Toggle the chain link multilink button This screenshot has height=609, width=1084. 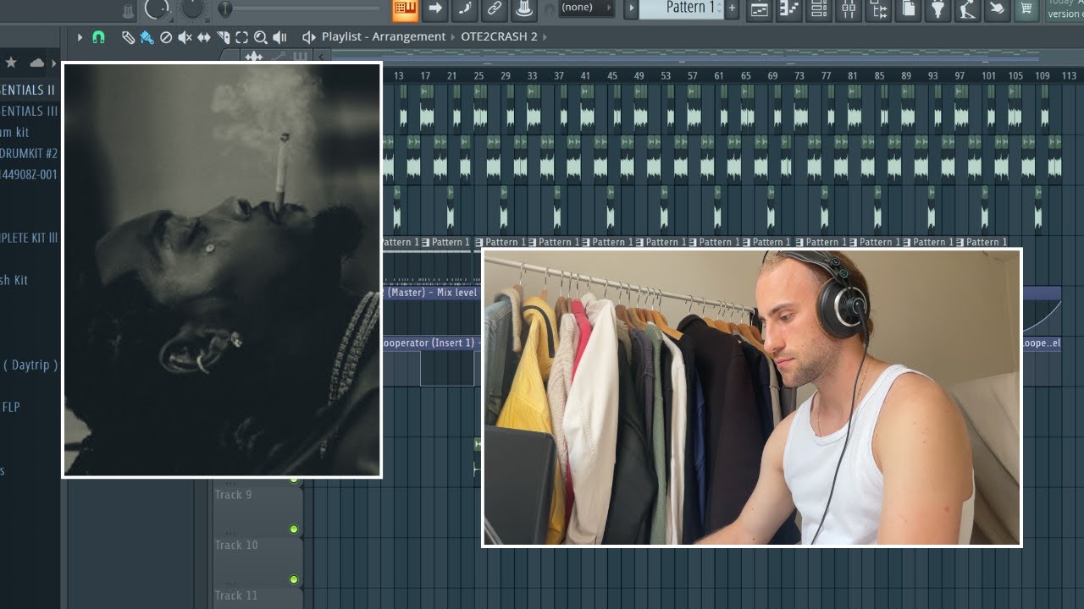point(495,9)
